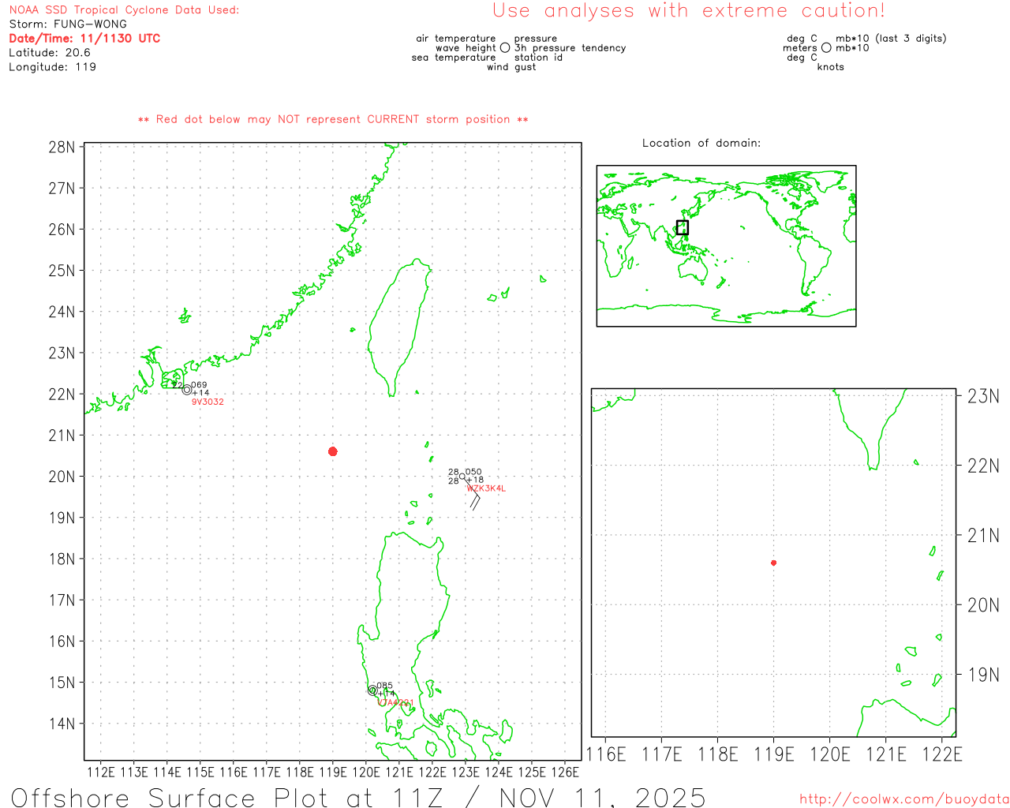Click station circle marker for 9V3032
This screenshot has width=1010, height=808.
pos(187,389)
